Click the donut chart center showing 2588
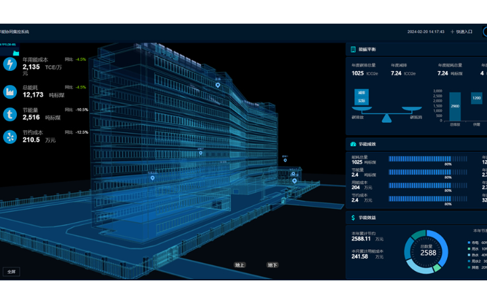 [428, 253]
